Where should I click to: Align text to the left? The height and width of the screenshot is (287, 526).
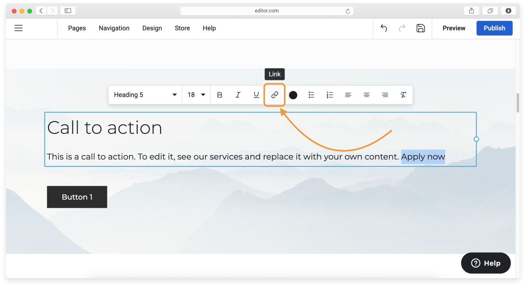pos(348,95)
